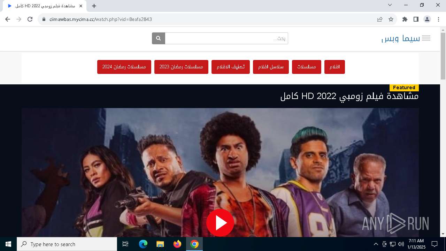Open the سلاسل افلام category button

click(x=271, y=67)
